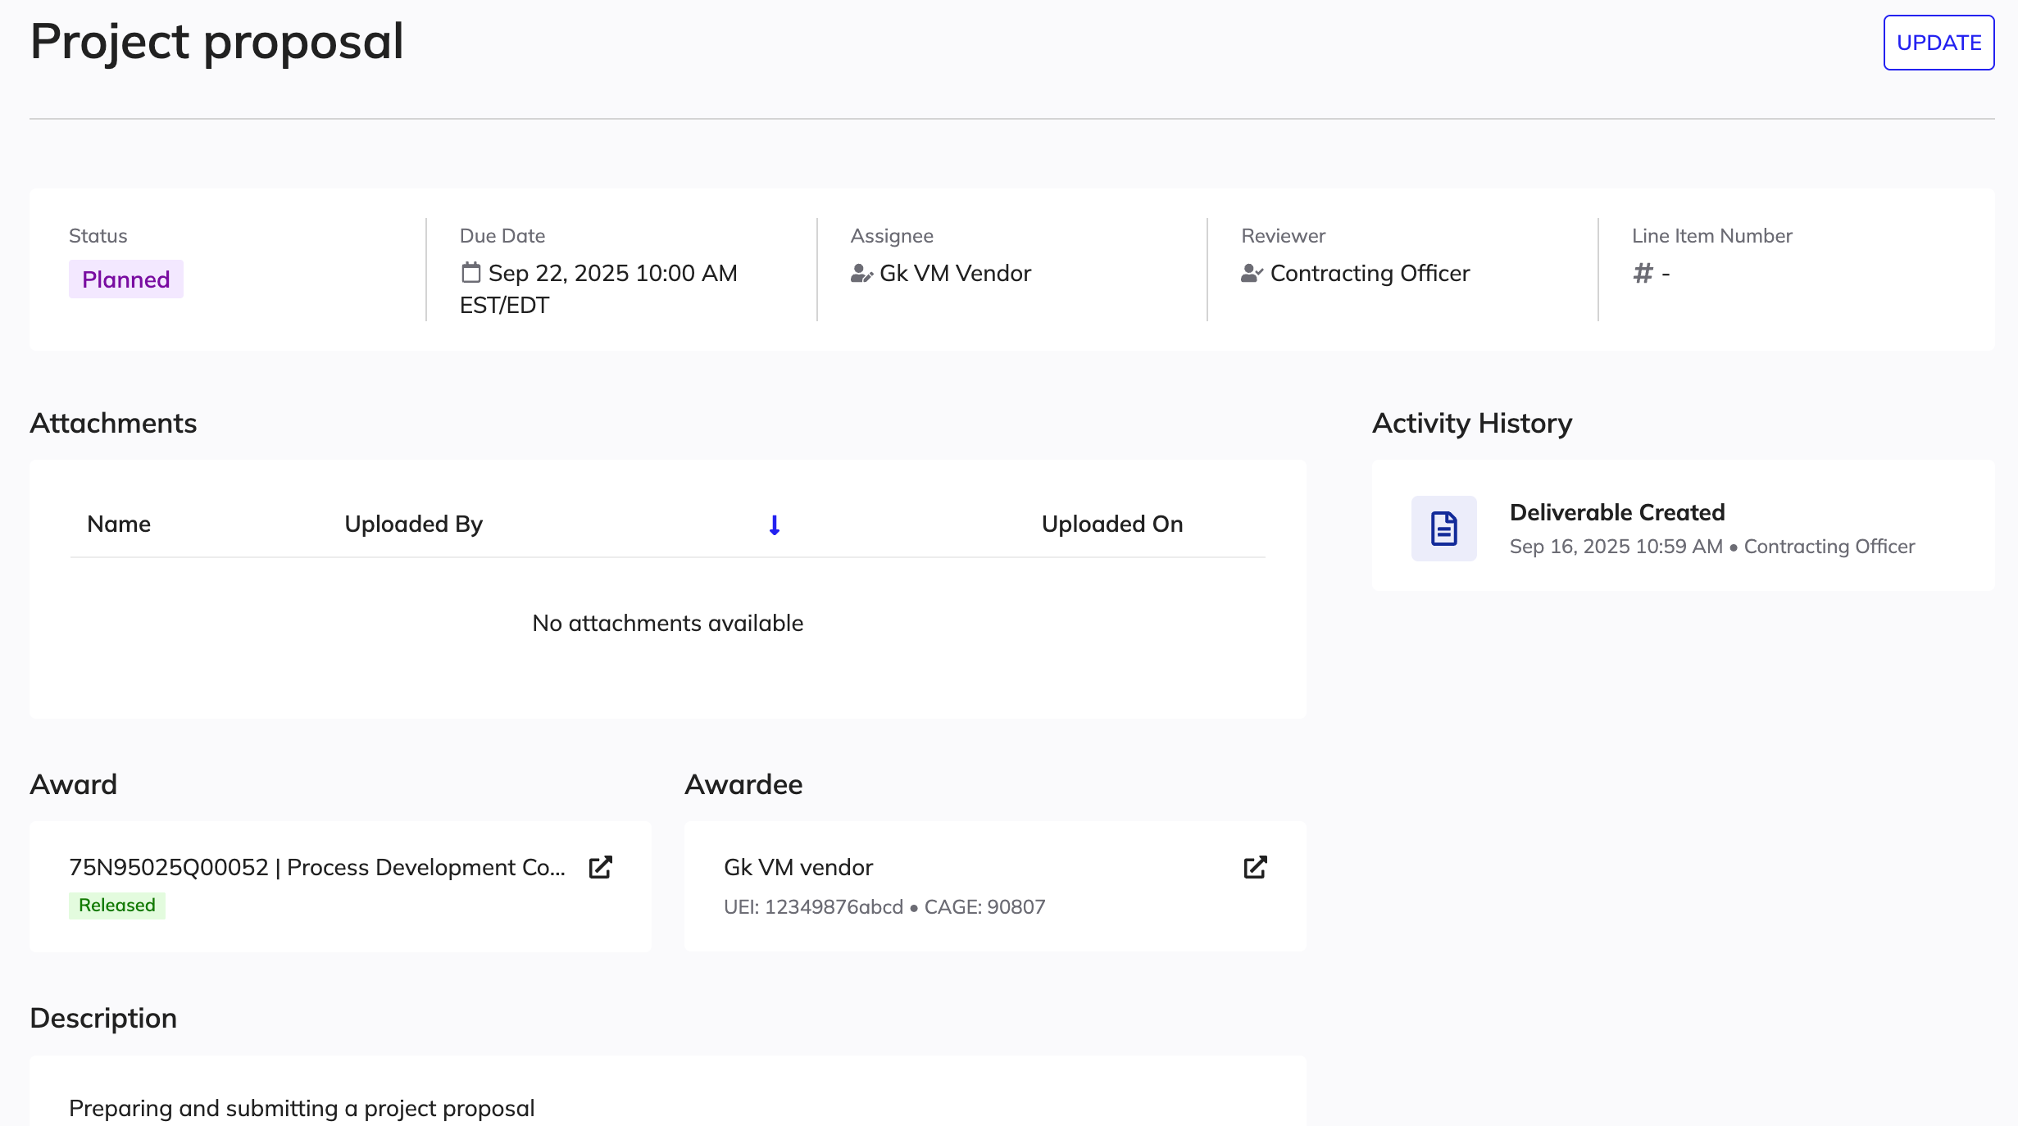This screenshot has height=1126, width=2018.
Task: Click the assignee person icon
Action: point(861,273)
